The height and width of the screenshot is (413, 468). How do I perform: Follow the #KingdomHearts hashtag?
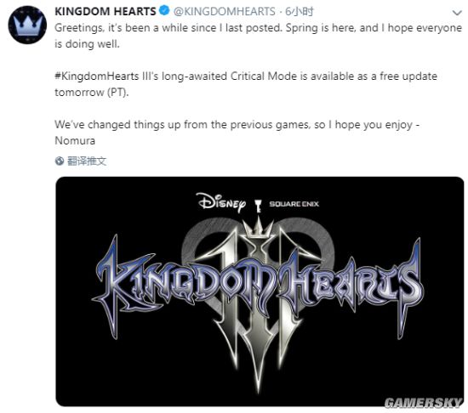pyautogui.click(x=97, y=76)
